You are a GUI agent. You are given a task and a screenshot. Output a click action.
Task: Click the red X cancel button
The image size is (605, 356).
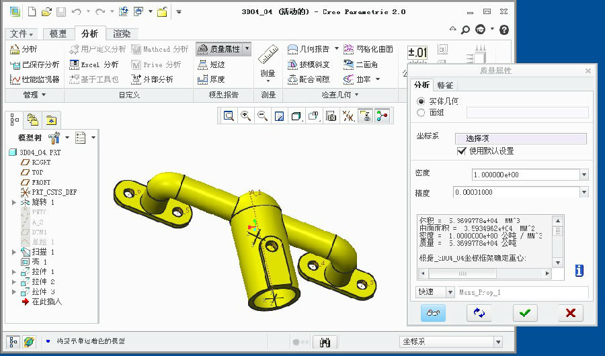[570, 312]
